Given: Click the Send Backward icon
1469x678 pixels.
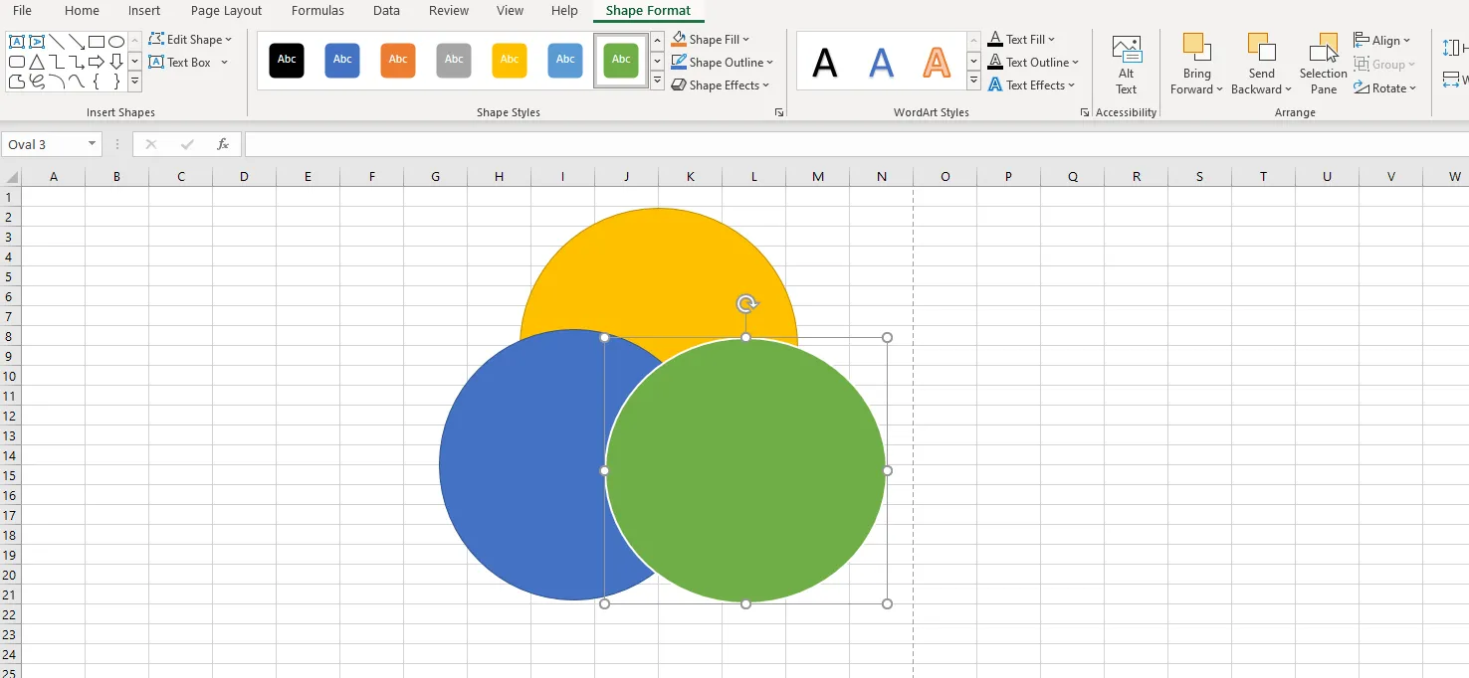Looking at the screenshot, I should tap(1261, 48).
